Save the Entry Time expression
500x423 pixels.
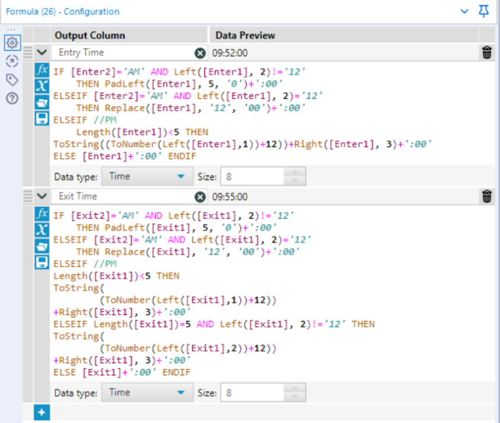(42, 118)
